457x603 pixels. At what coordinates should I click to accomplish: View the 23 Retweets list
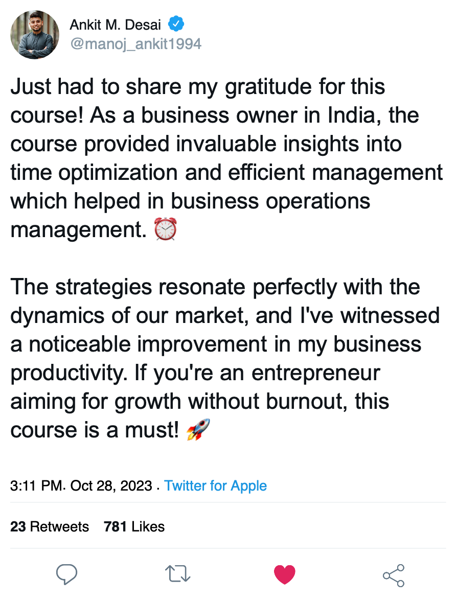50,527
